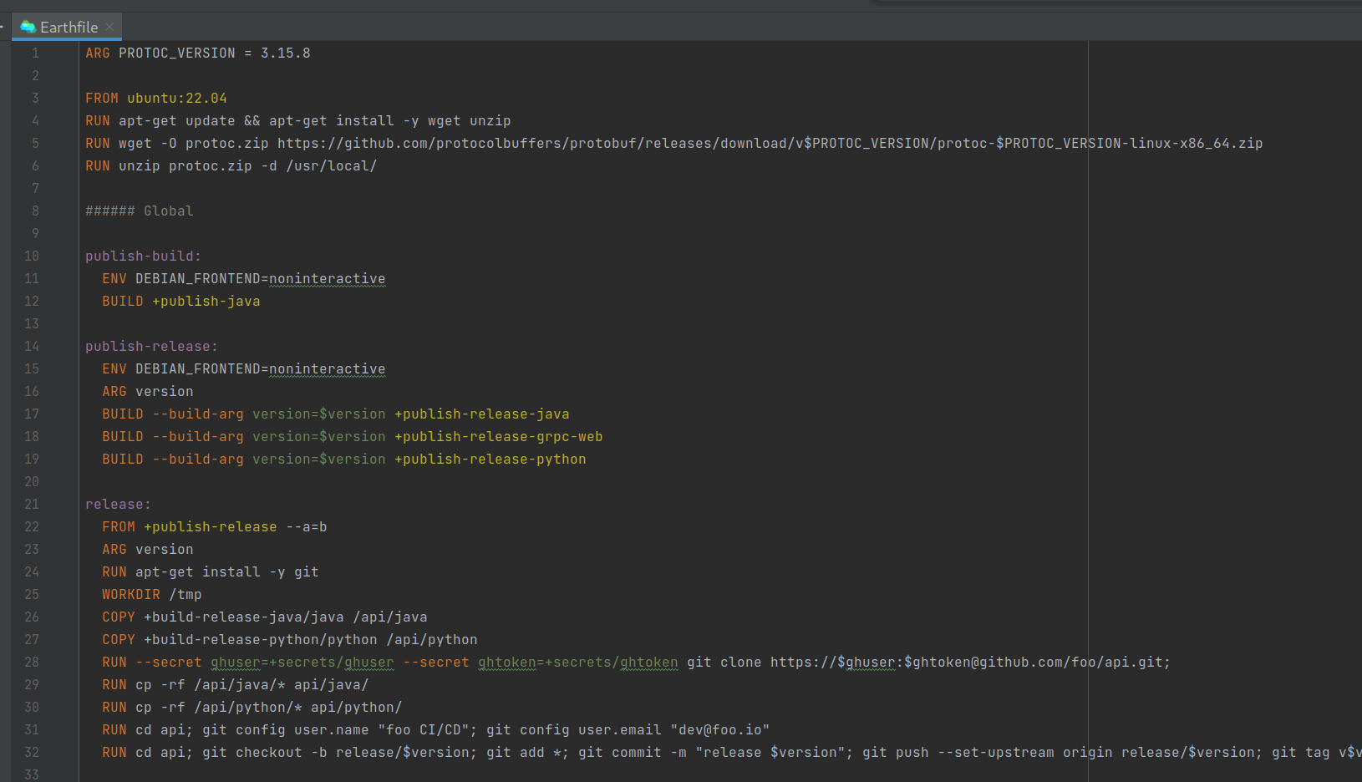Click line number 10 in gutter
The width and height of the screenshot is (1362, 782).
(32, 256)
